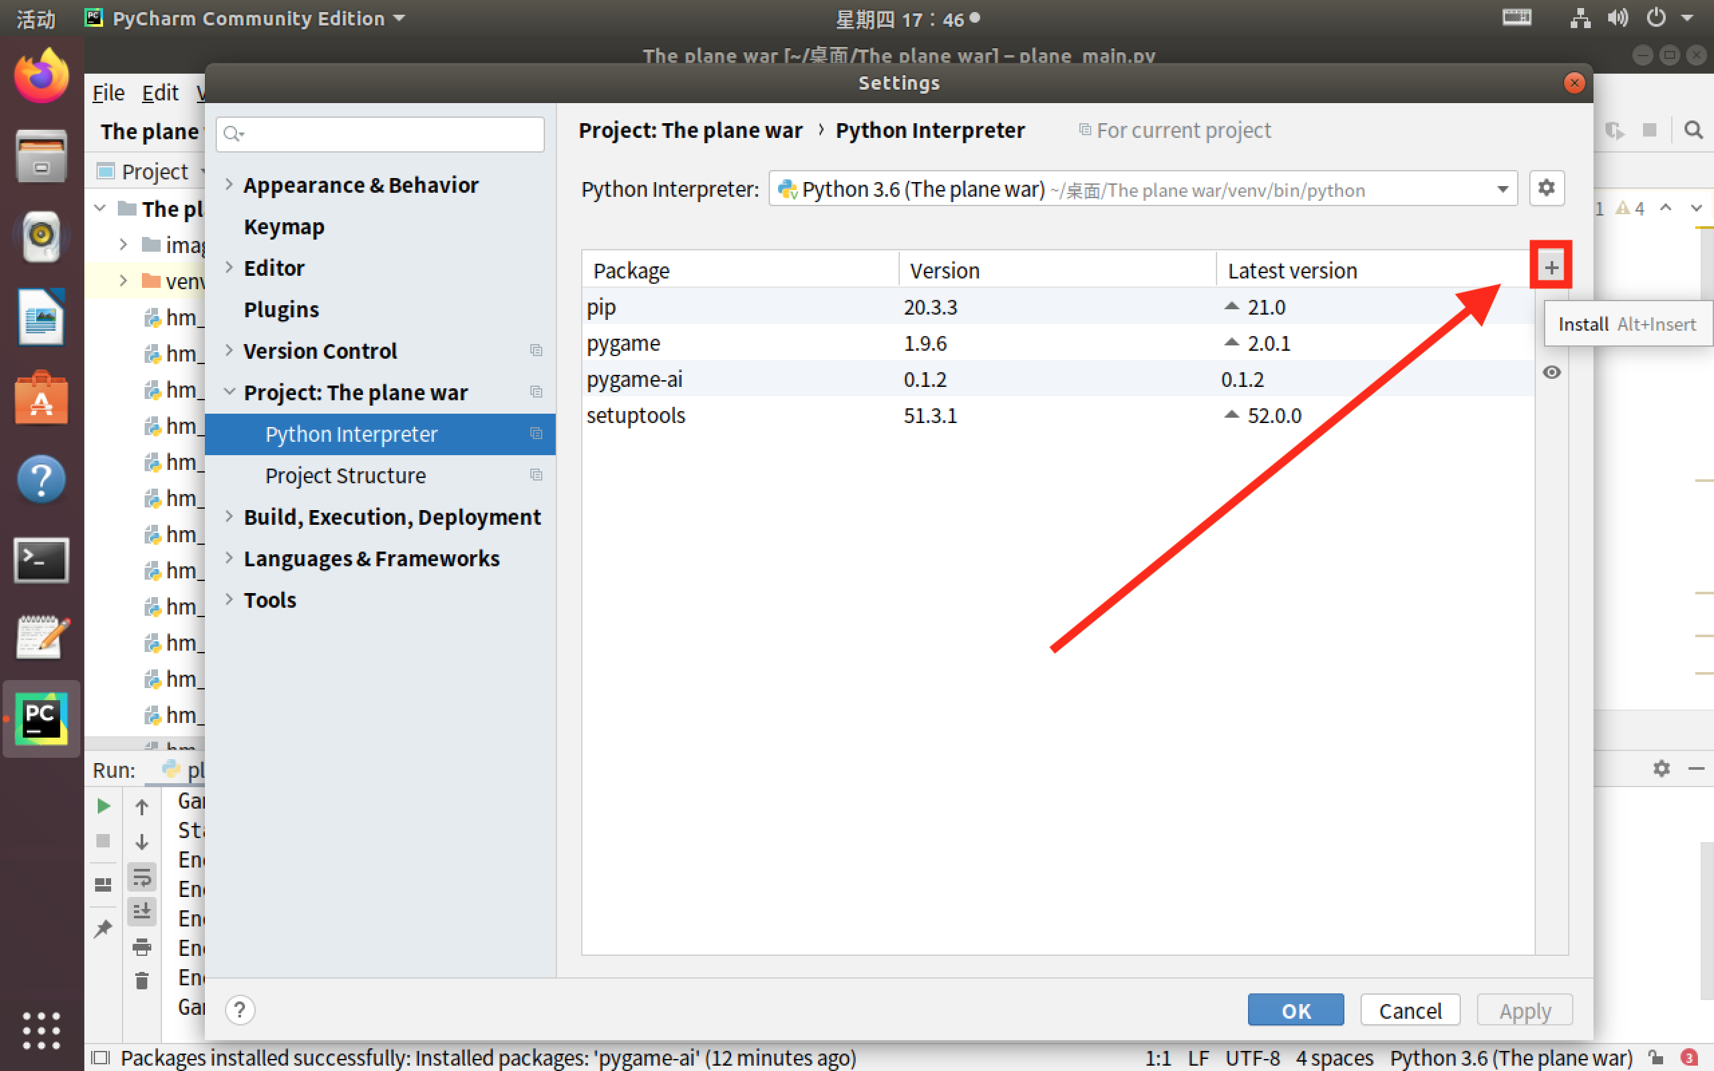
Task: Open the interpreter gear settings
Action: coord(1545,187)
